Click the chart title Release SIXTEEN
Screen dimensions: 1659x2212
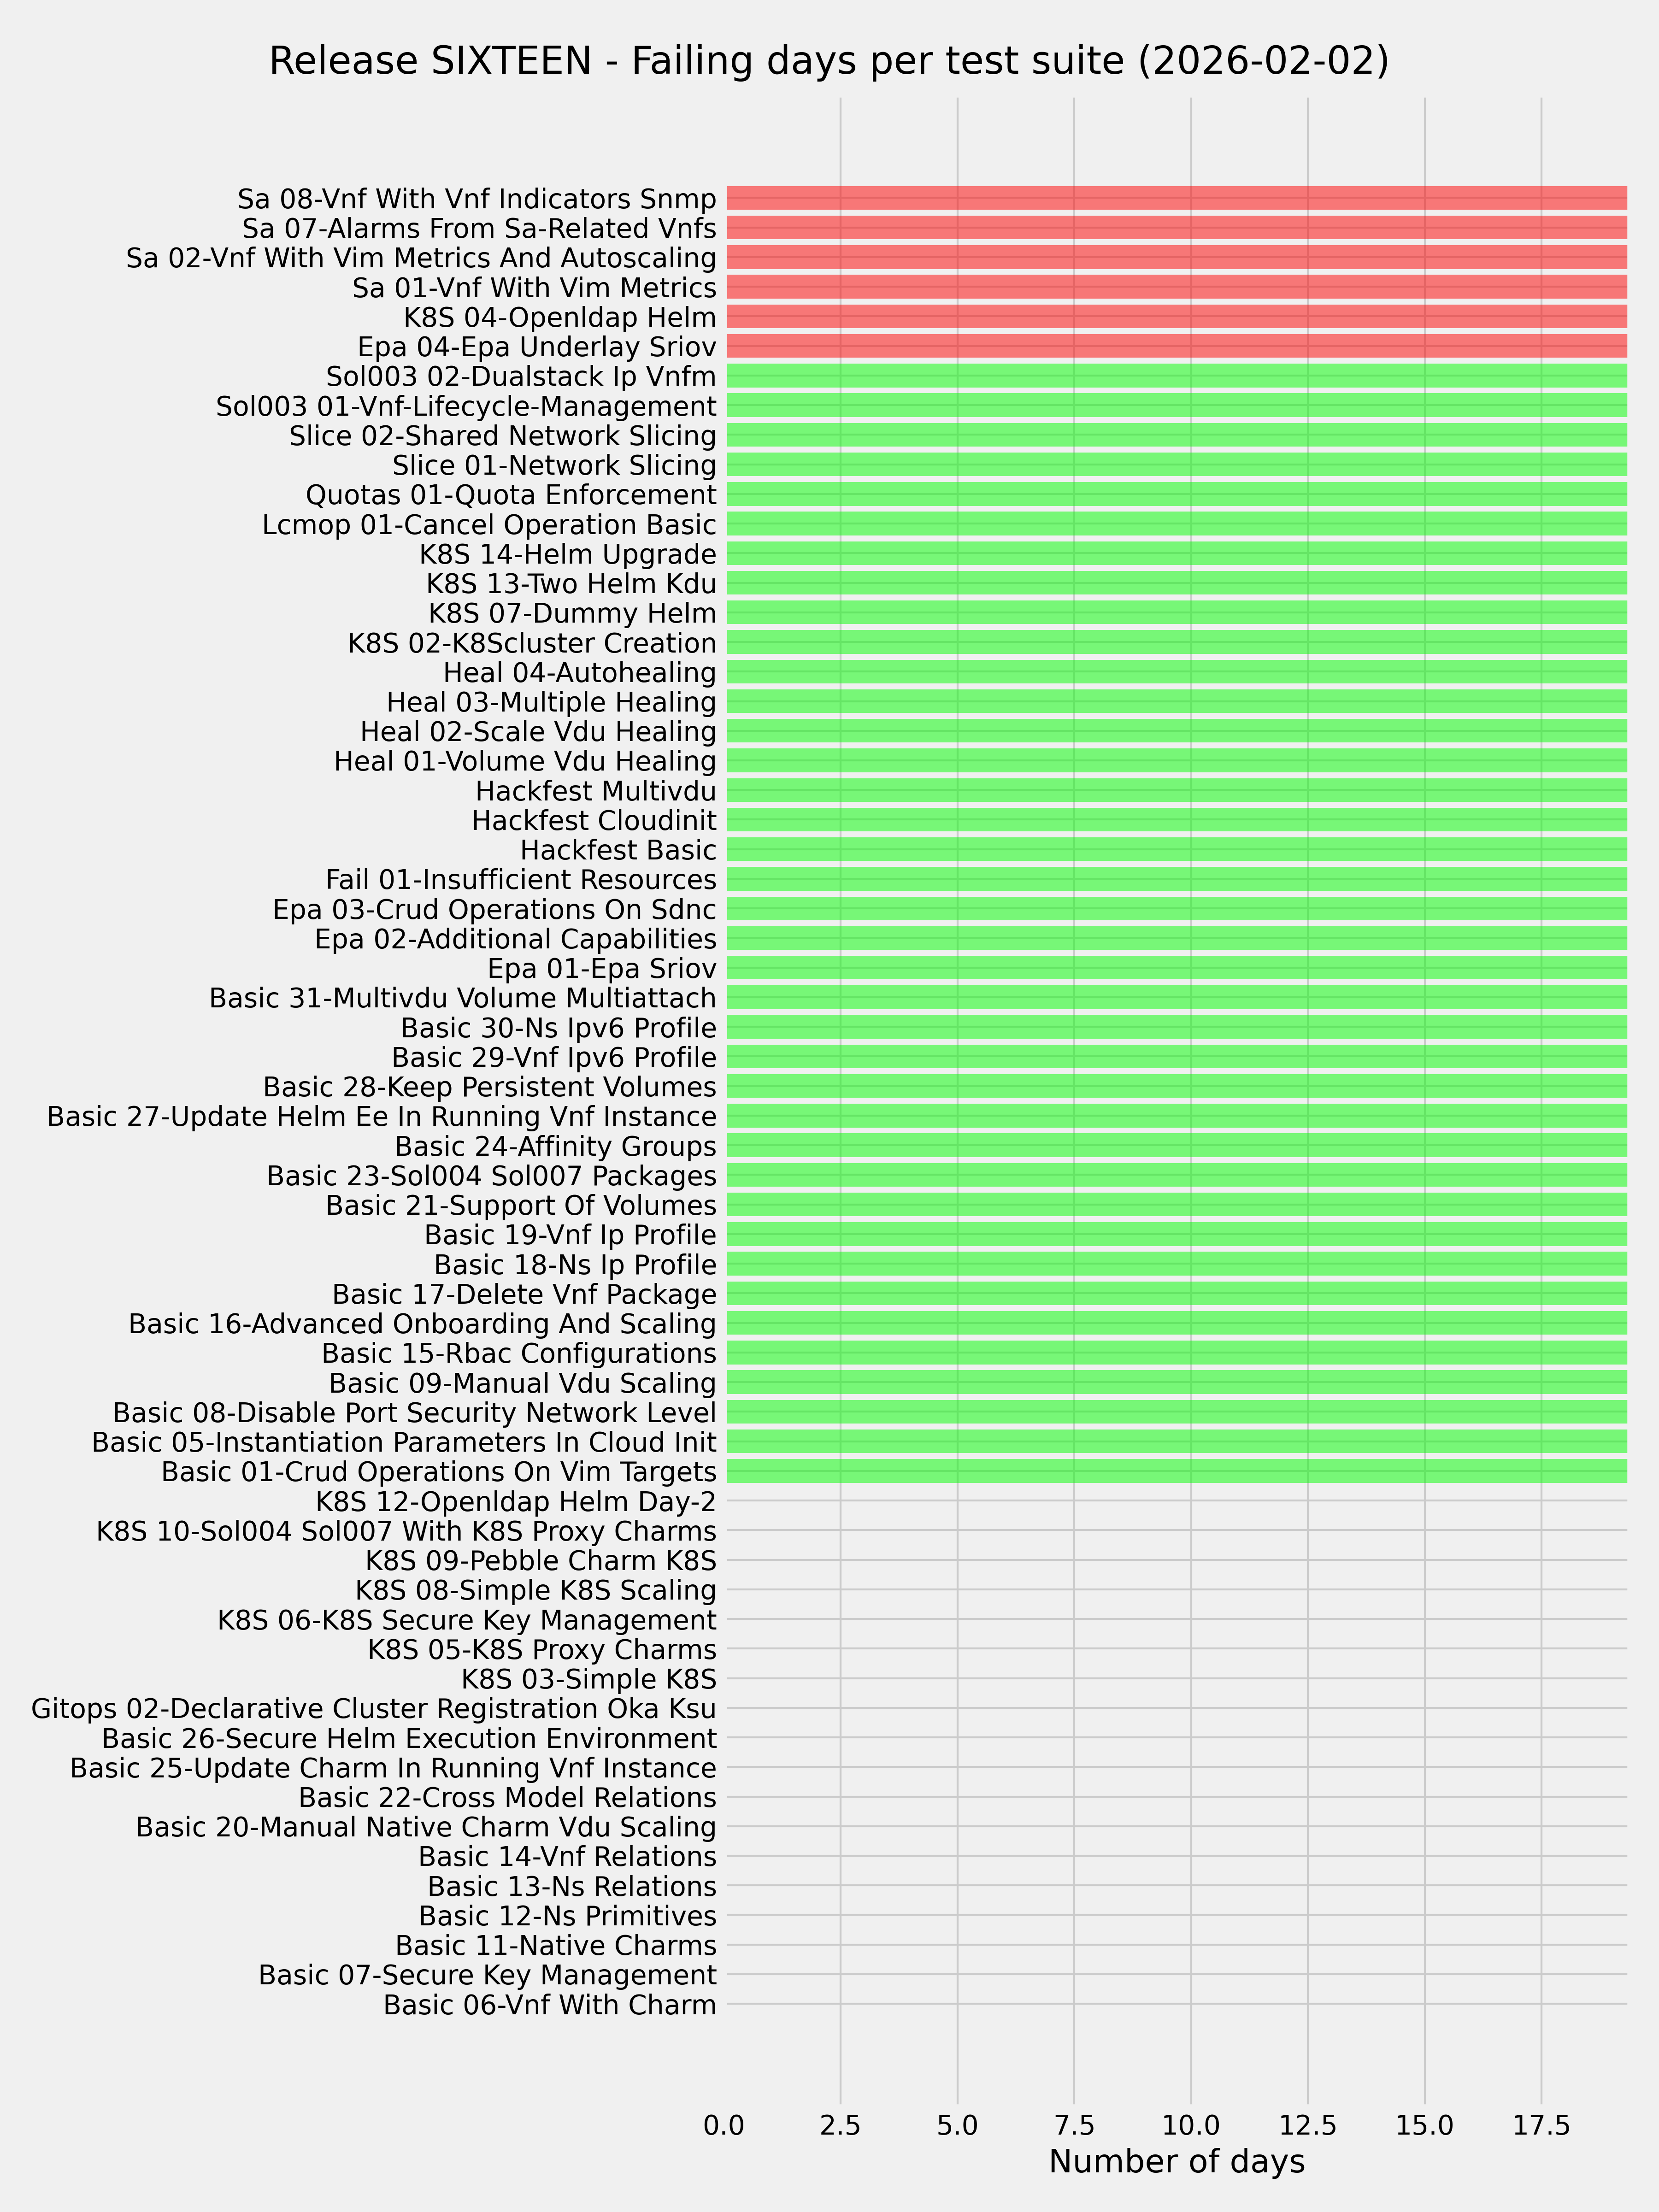[x=828, y=62]
